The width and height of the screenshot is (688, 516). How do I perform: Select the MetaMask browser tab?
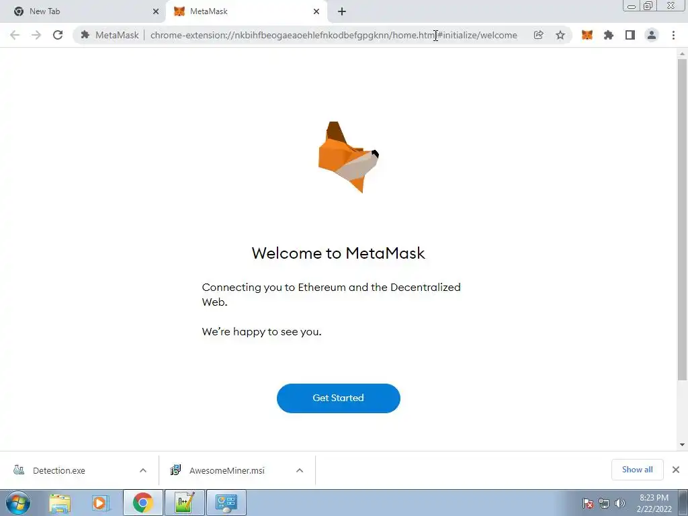point(246,11)
